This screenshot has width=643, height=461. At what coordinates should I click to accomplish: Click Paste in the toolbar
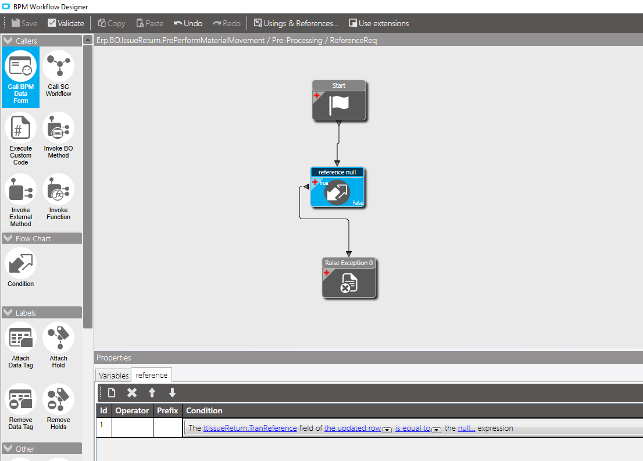[149, 23]
